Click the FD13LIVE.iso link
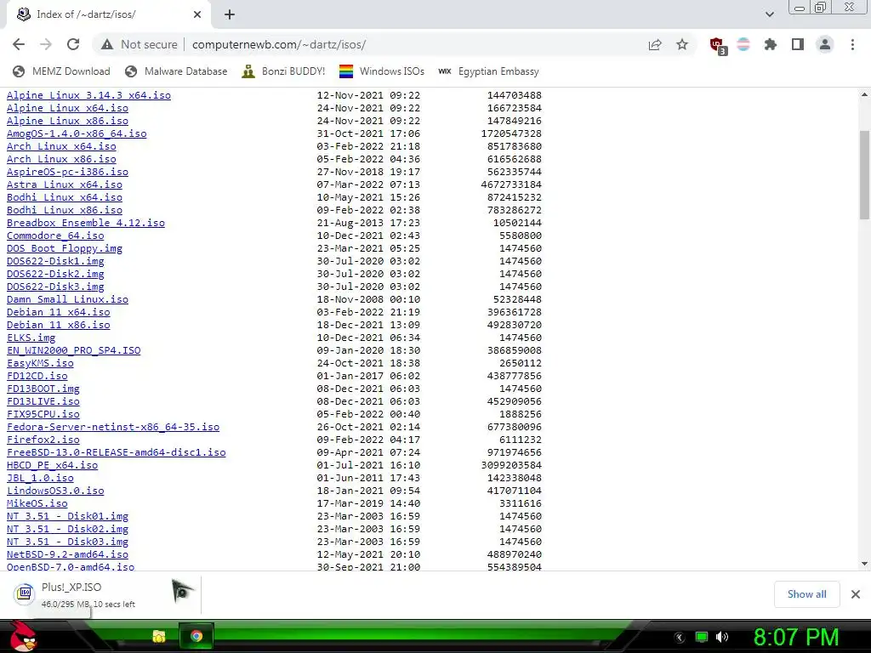The image size is (871, 653). tap(43, 401)
